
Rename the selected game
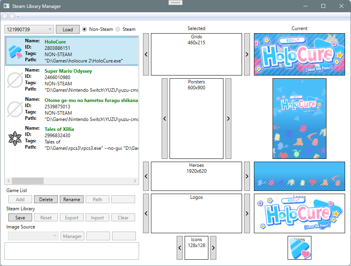(x=72, y=199)
